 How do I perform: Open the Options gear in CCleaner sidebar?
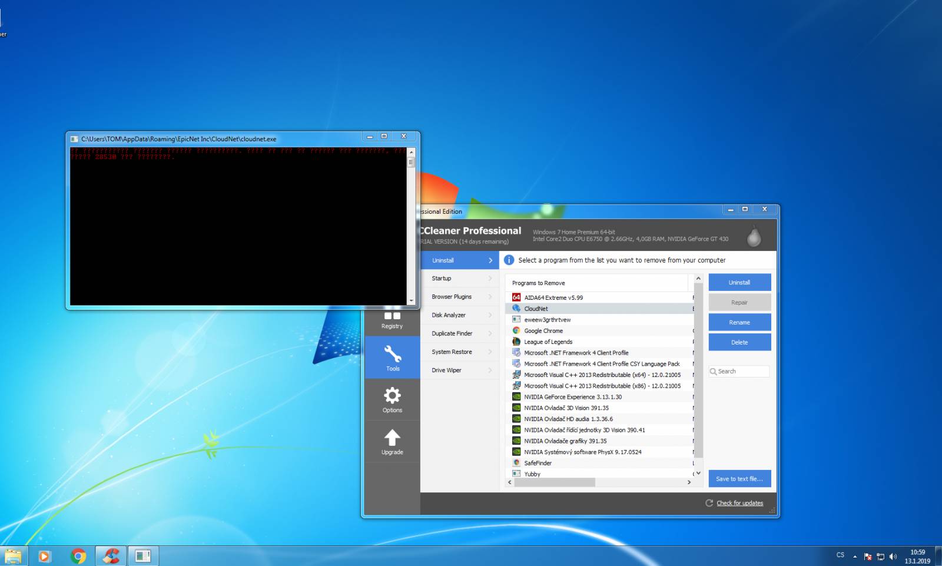point(392,399)
